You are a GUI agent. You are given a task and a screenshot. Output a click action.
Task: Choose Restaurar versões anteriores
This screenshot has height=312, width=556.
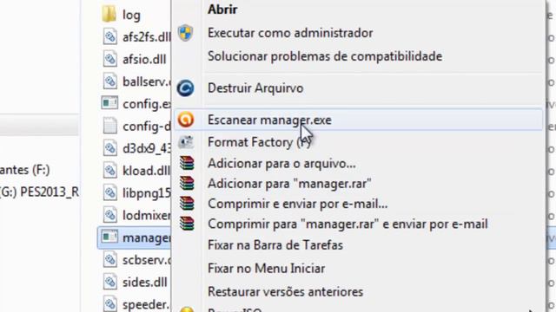coord(286,292)
